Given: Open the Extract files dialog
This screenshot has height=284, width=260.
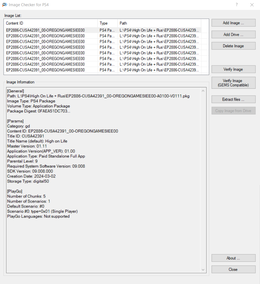Looking at the screenshot, I should tap(233, 99).
